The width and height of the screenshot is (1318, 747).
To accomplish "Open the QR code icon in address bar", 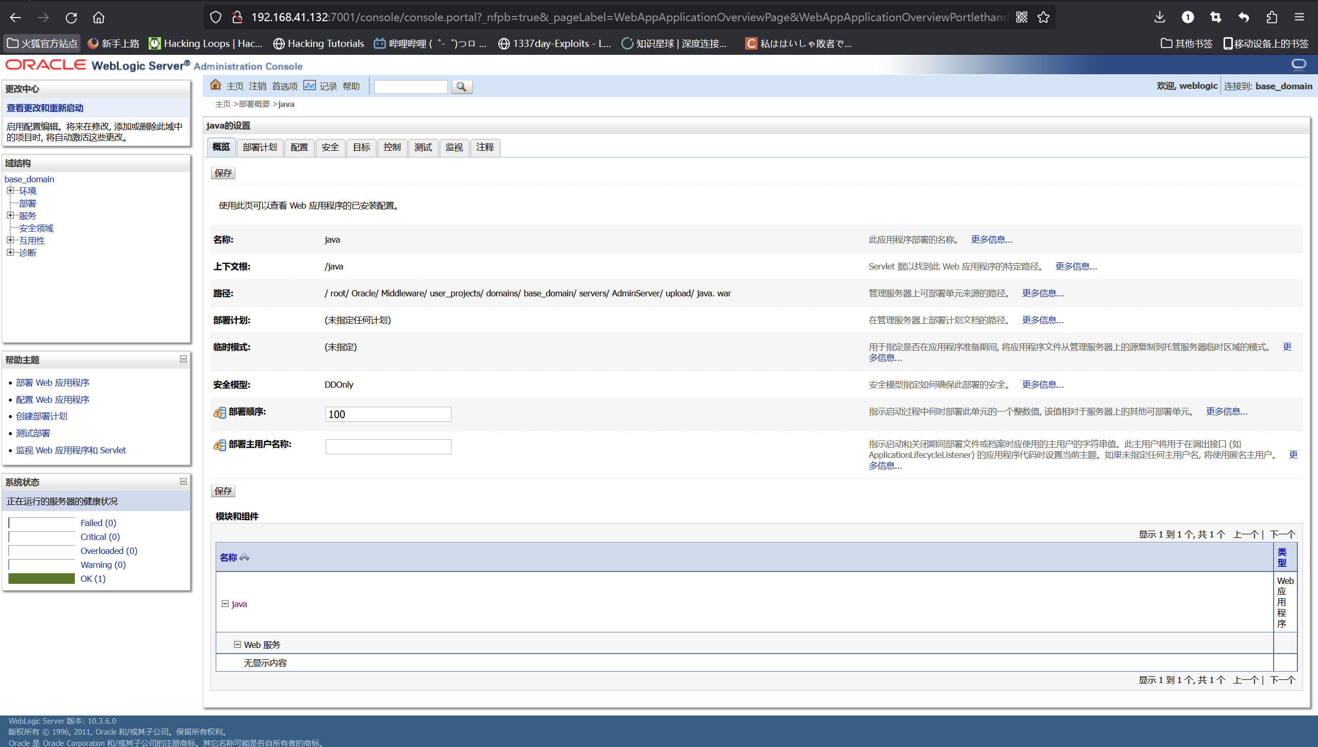I will (x=1022, y=18).
